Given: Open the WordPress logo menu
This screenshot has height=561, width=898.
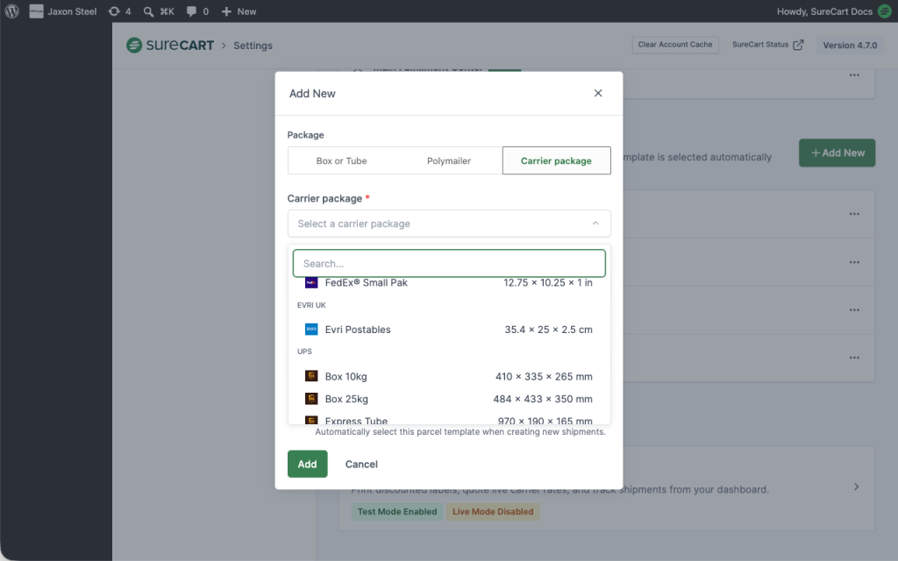Looking at the screenshot, I should [x=12, y=11].
